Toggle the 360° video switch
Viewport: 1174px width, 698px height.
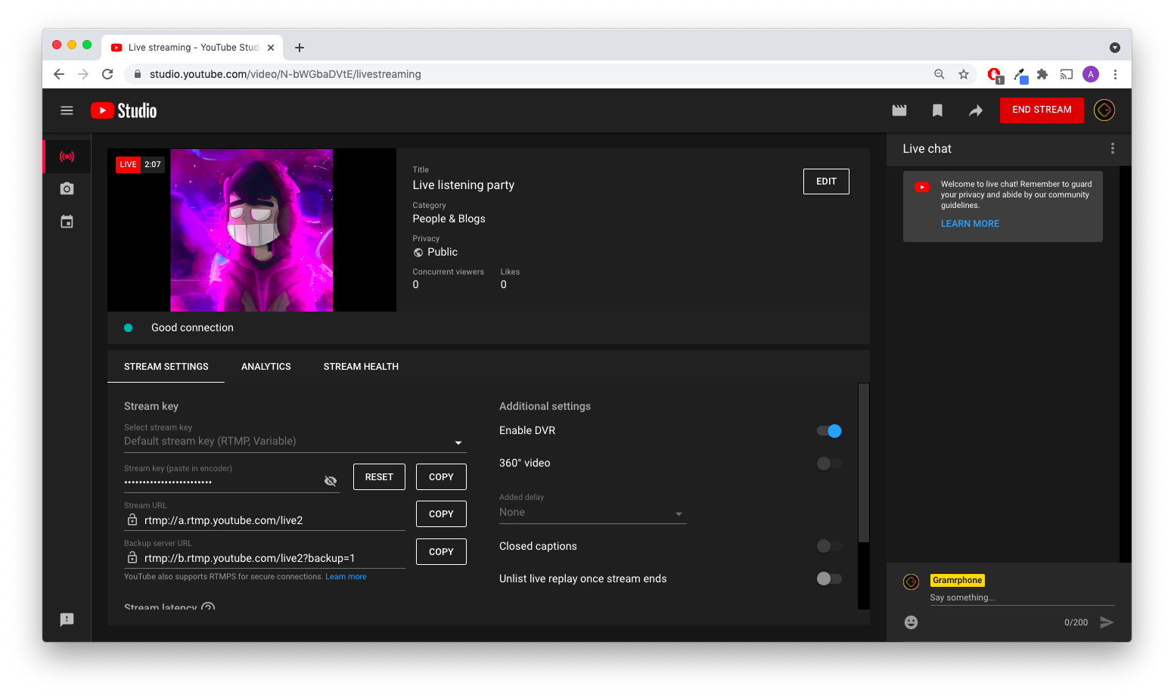829,464
